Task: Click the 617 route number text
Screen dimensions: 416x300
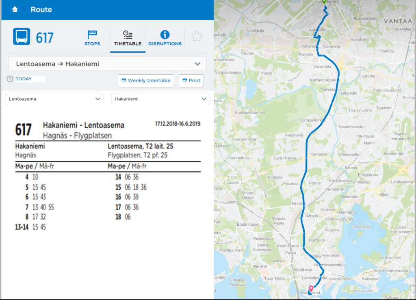Action: (x=45, y=38)
